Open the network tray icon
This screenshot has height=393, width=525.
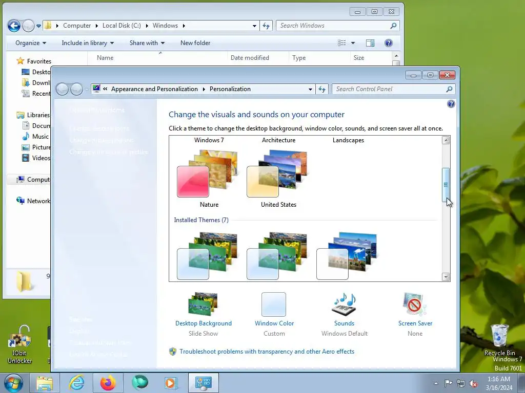(x=461, y=383)
